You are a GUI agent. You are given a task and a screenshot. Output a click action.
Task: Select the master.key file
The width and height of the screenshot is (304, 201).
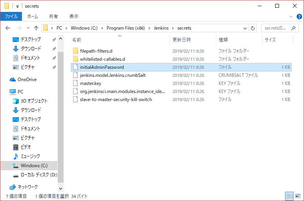pyautogui.click(x=90, y=83)
